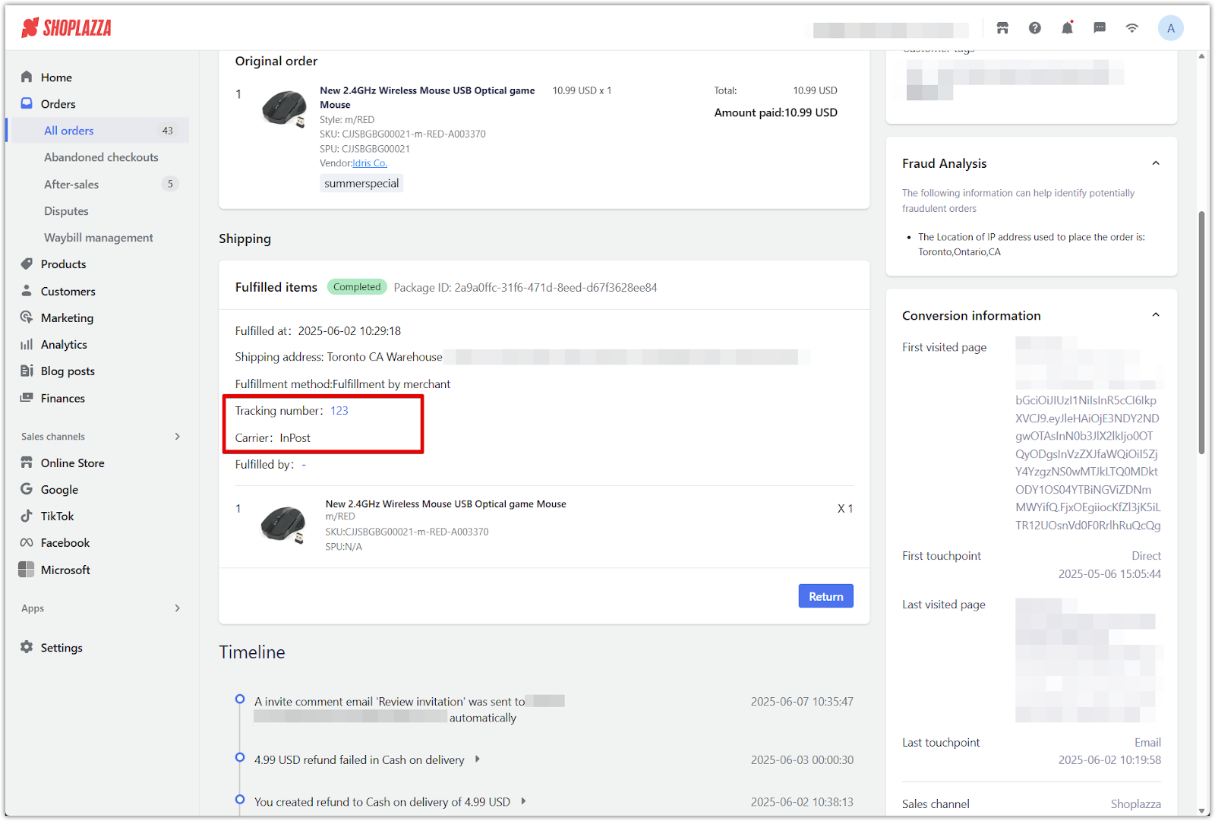Open Abandoned checkouts
This screenshot has height=821, width=1215.
click(101, 157)
